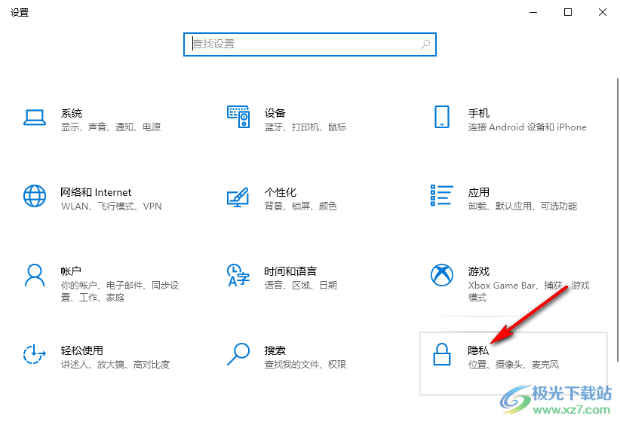Image resolution: width=620 pixels, height=422 pixels.
Task: Select the 游戏 heading
Action: 479,271
